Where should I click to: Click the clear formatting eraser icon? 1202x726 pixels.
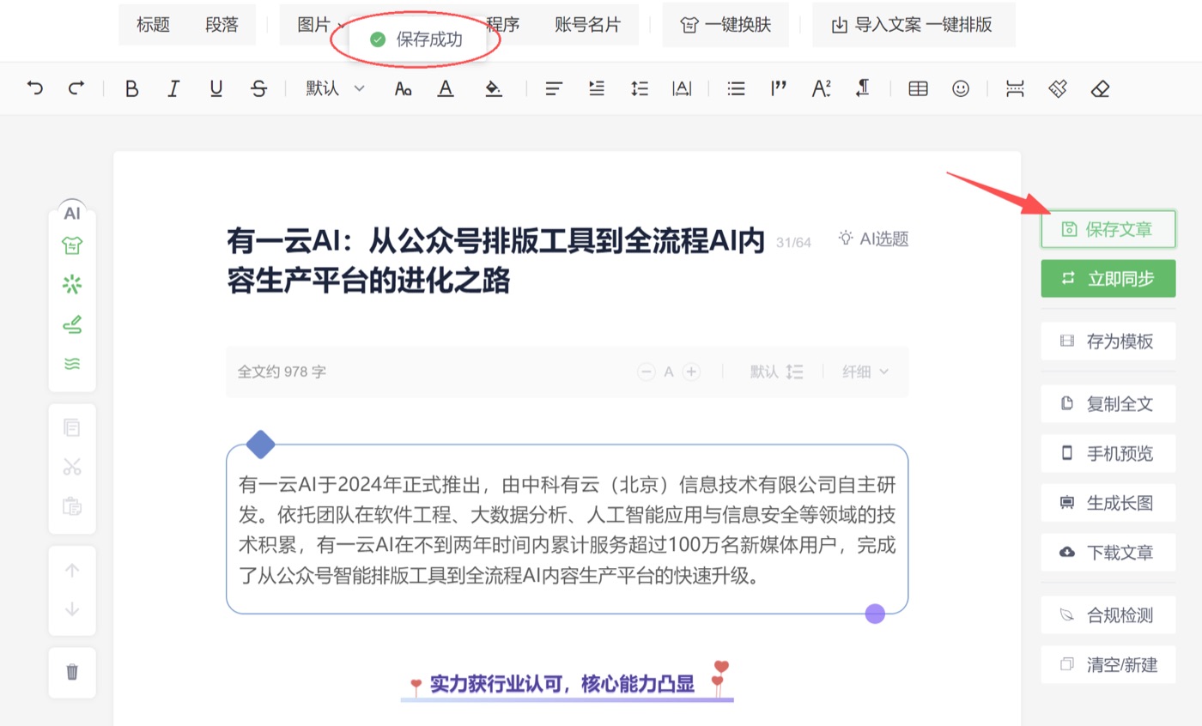pos(1100,88)
